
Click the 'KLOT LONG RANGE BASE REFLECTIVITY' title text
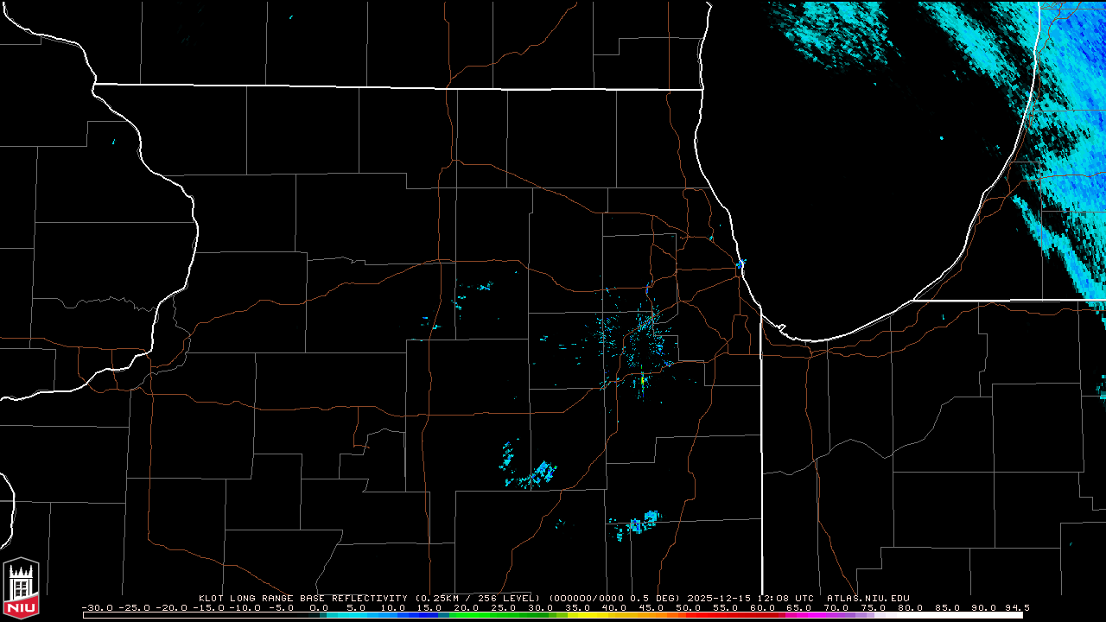[302, 598]
